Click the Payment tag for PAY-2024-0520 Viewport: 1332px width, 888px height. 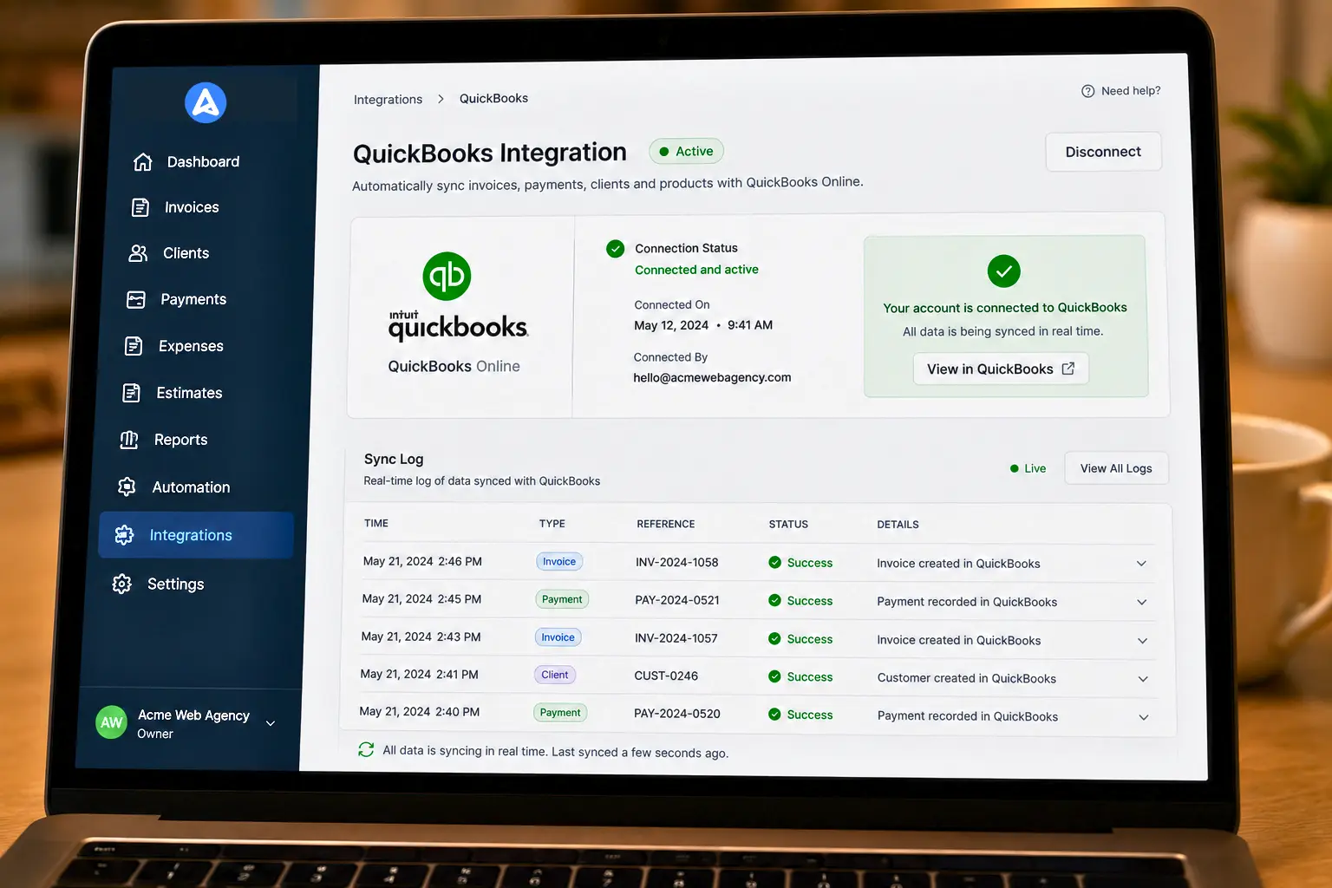tap(560, 713)
